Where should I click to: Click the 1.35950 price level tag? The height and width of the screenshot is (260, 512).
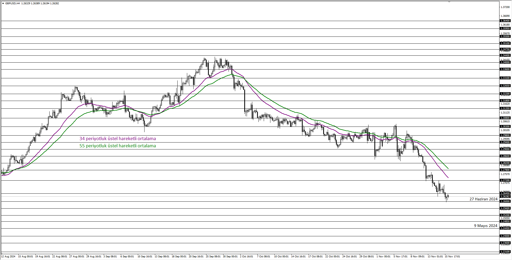[x=505, y=29]
